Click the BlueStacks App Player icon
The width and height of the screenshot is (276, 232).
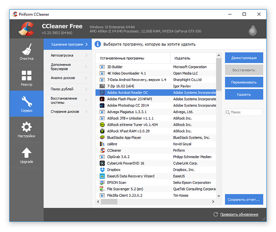pos(102,138)
